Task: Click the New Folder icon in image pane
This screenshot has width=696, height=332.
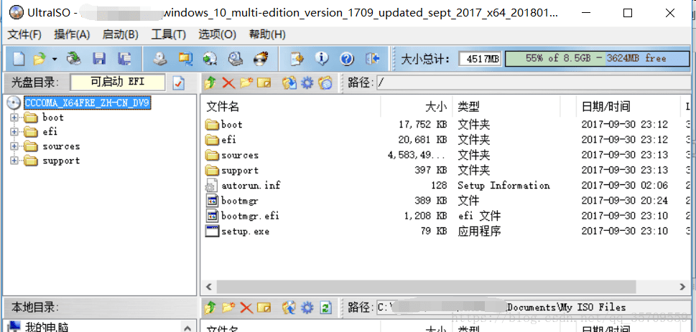Action: tap(246, 82)
